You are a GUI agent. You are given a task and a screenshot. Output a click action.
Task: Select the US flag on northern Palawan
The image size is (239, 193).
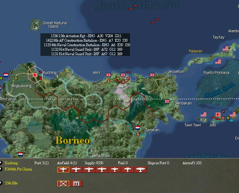[x=225, y=48]
